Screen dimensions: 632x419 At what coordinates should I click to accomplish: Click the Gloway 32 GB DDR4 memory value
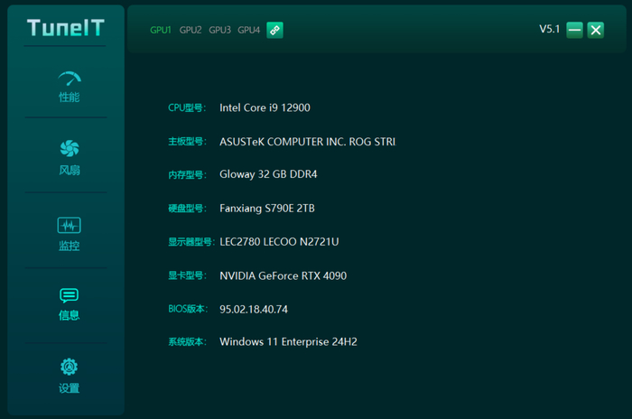click(268, 175)
